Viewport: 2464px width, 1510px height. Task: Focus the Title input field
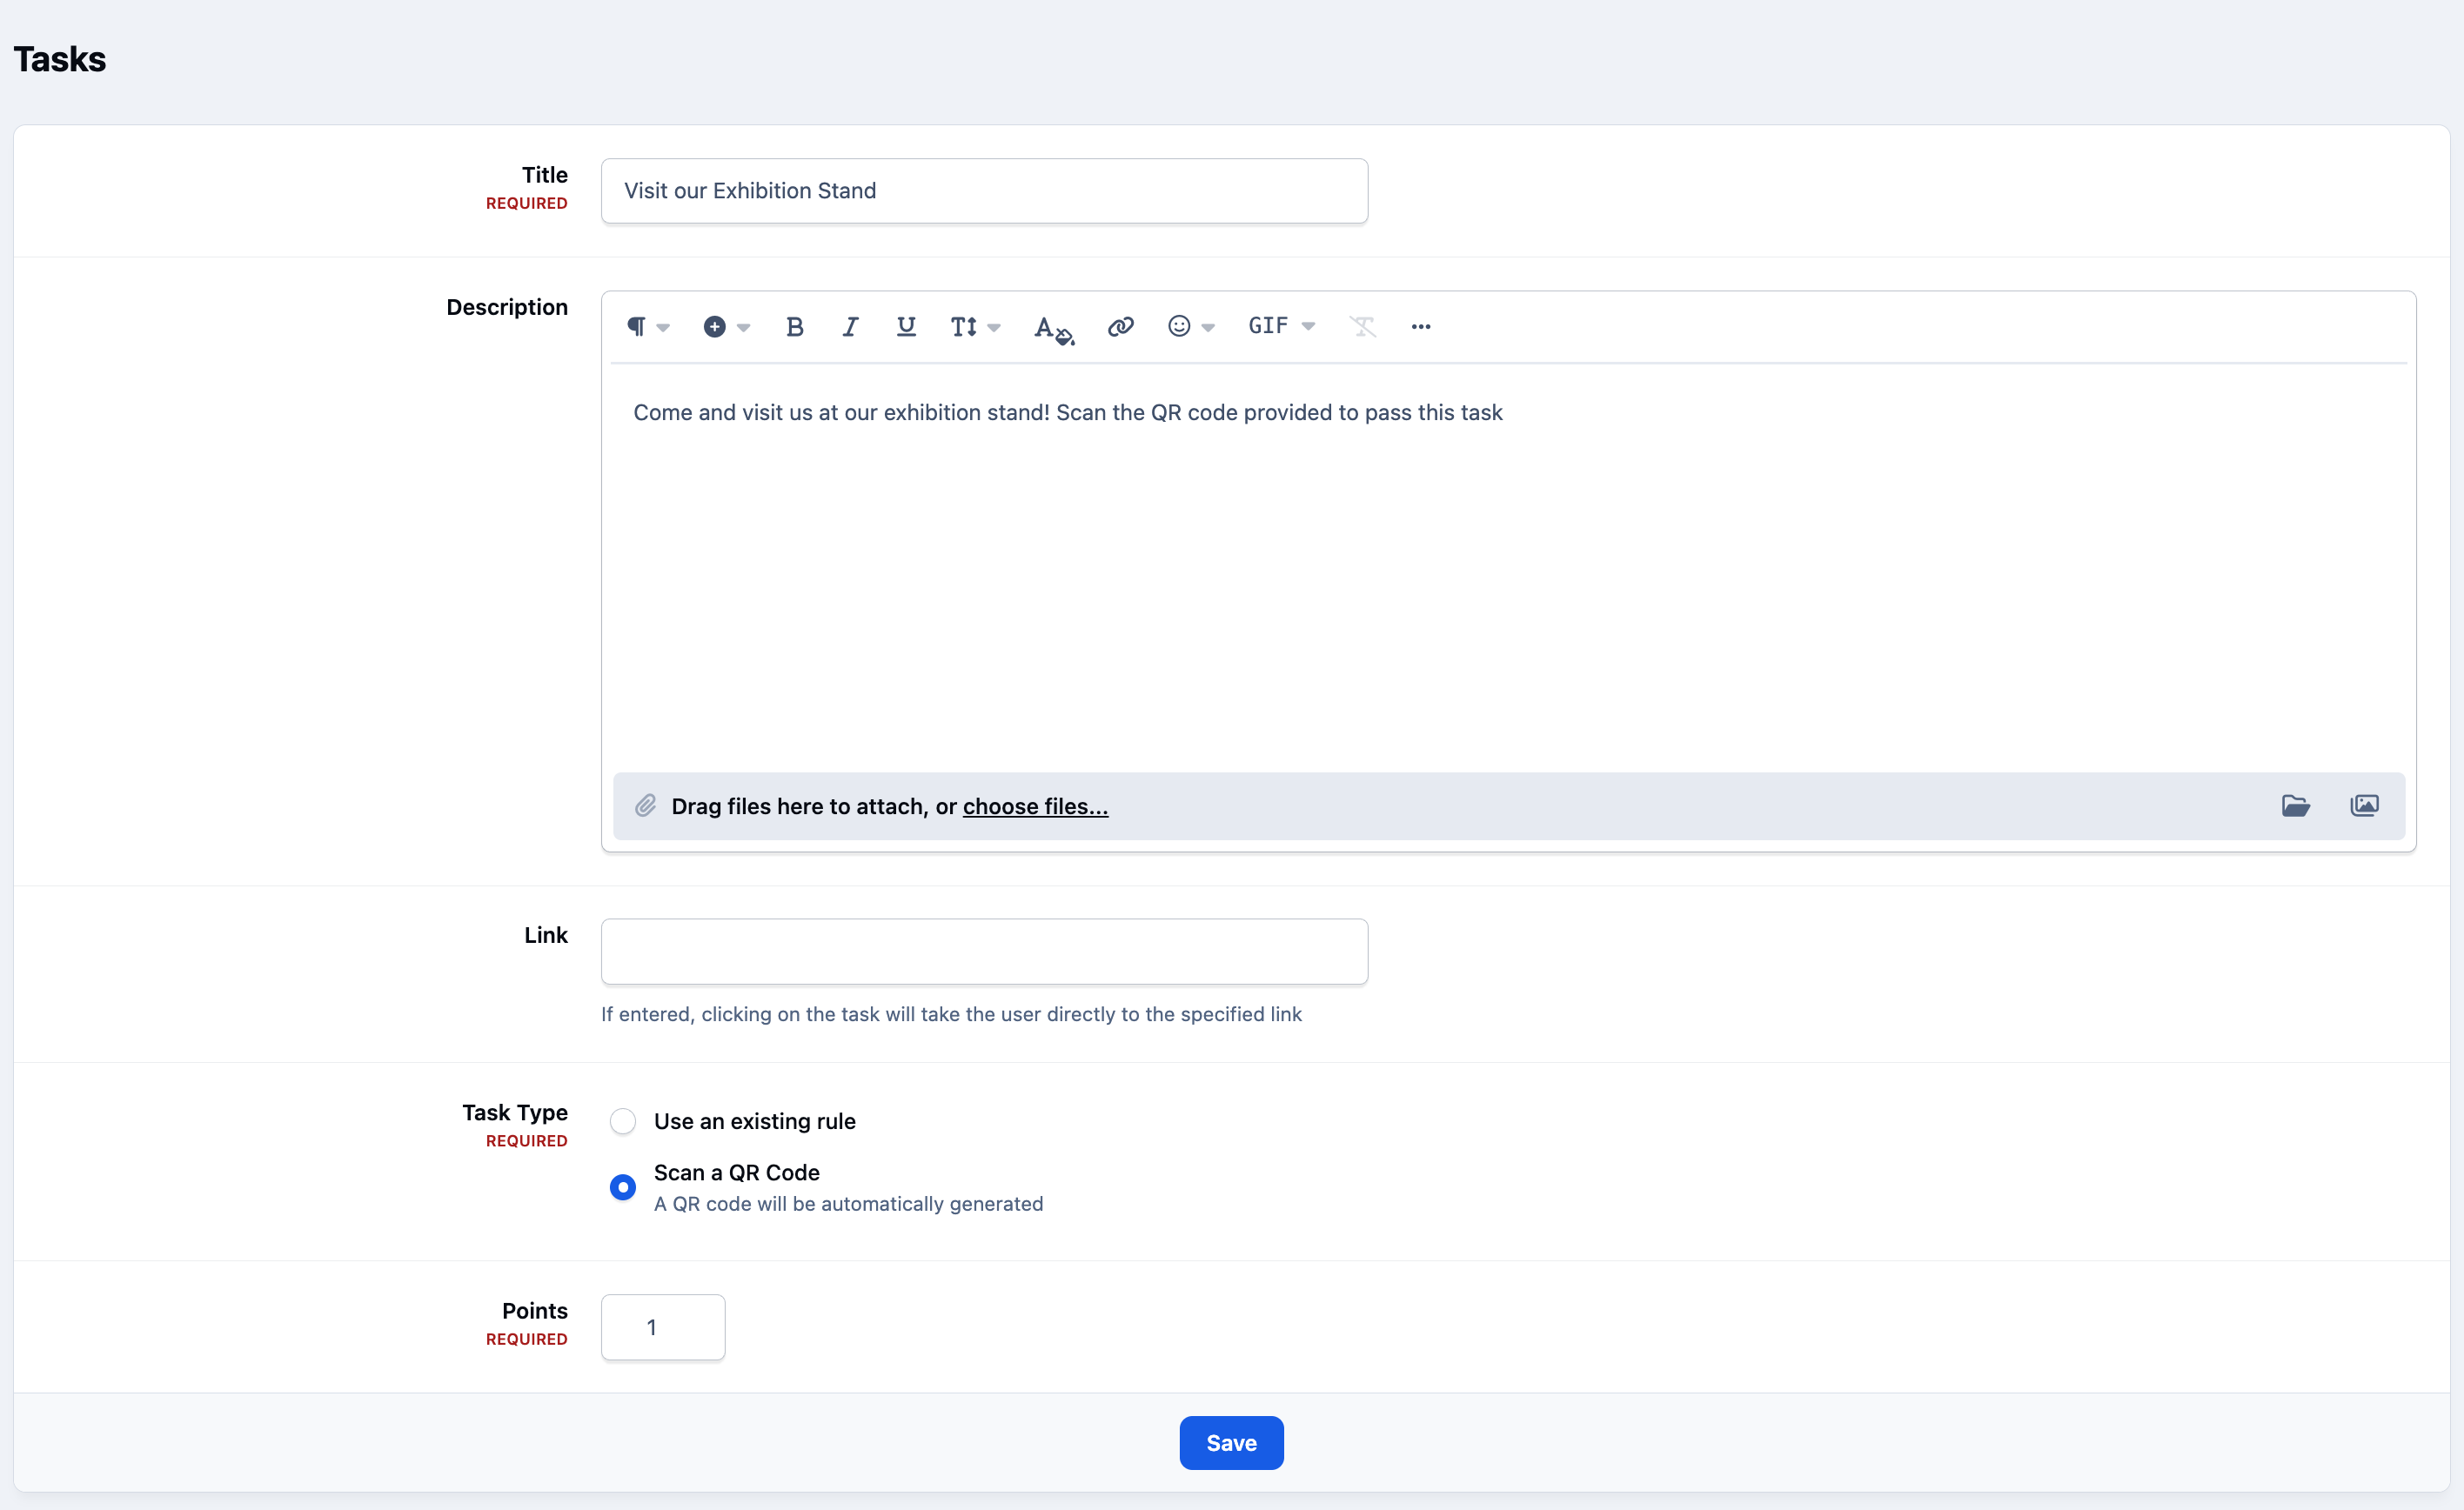984,191
